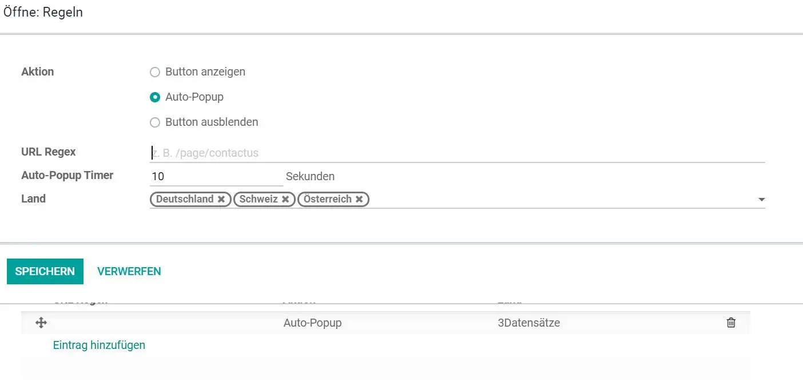The width and height of the screenshot is (803, 389).
Task: Expand the Land dropdown arrow
Action: [x=761, y=200]
